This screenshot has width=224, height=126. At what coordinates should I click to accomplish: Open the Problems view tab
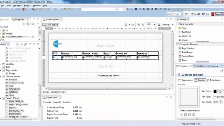(x=199, y=66)
